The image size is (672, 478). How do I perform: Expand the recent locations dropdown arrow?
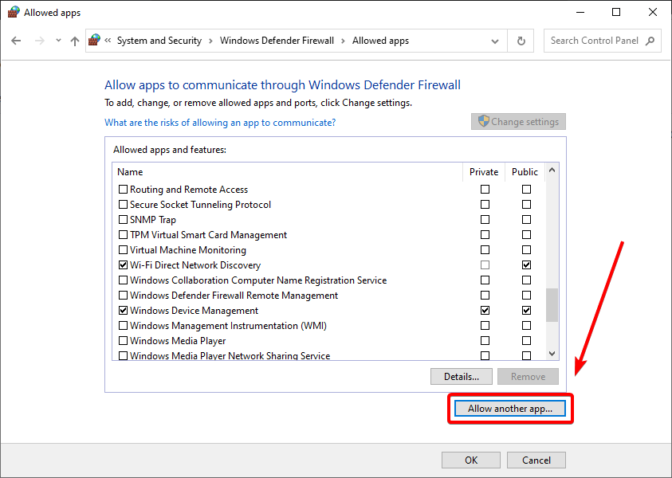58,41
